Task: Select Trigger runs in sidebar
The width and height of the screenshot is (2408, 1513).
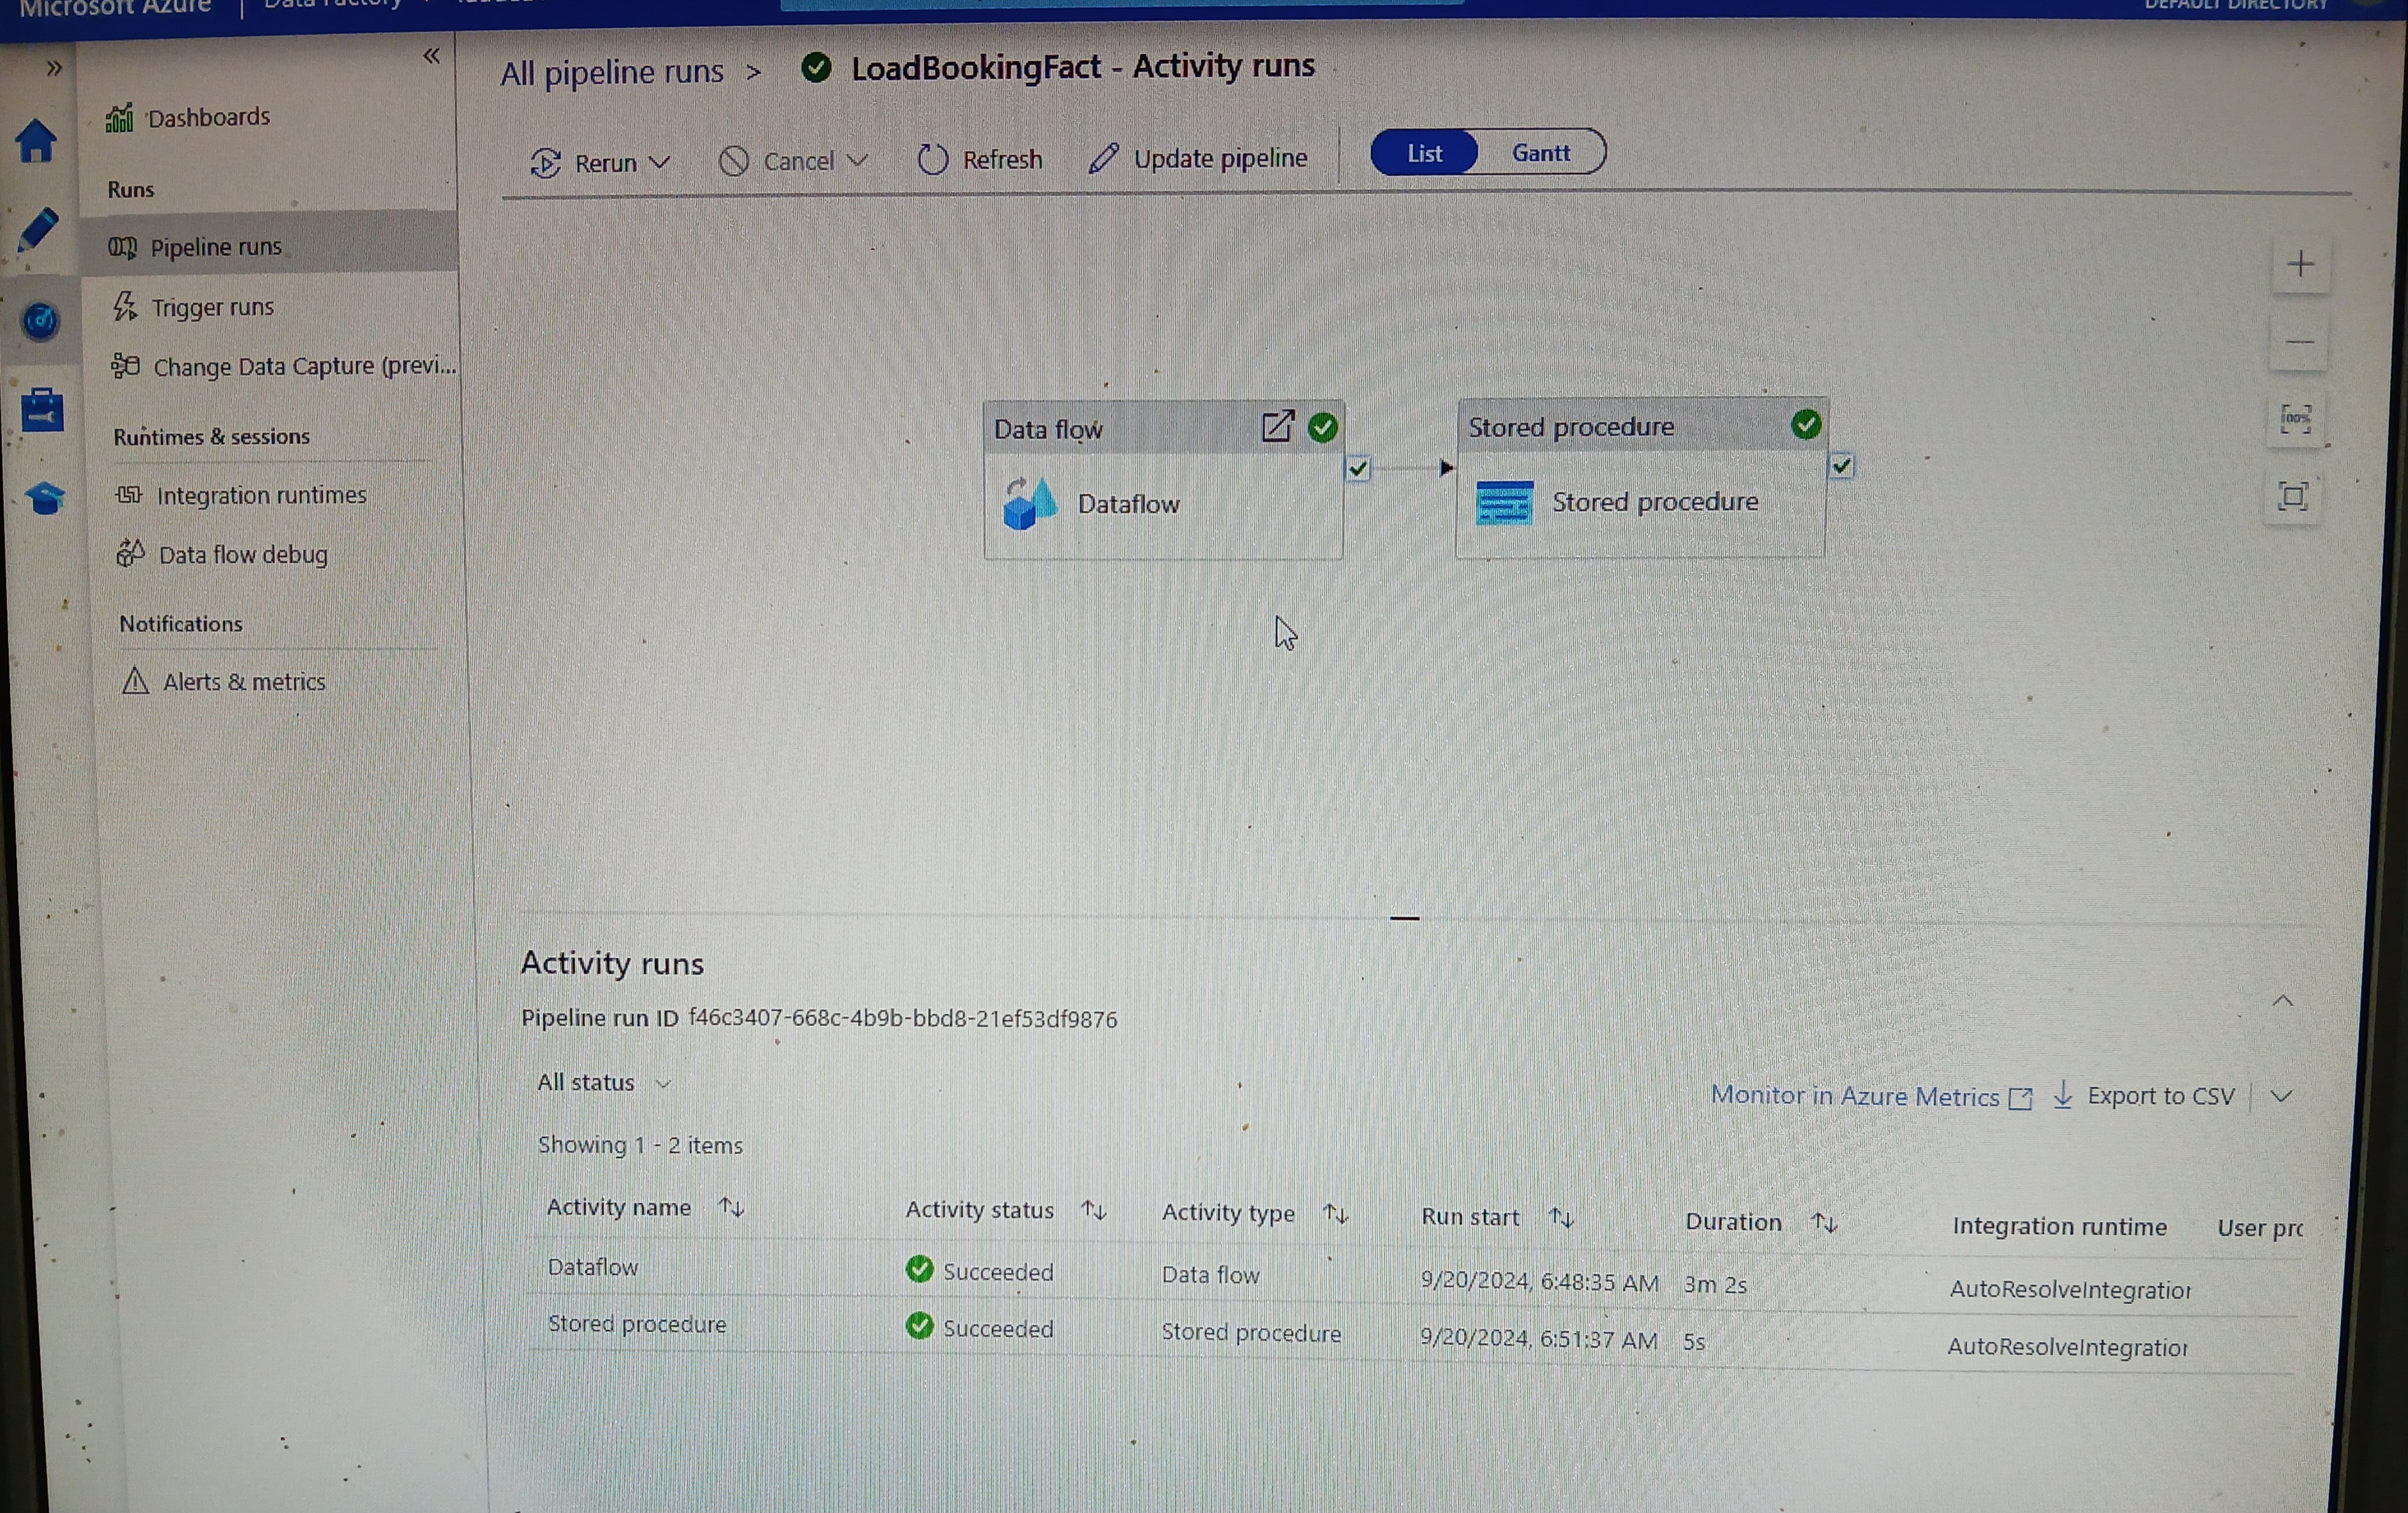Action: [x=212, y=307]
